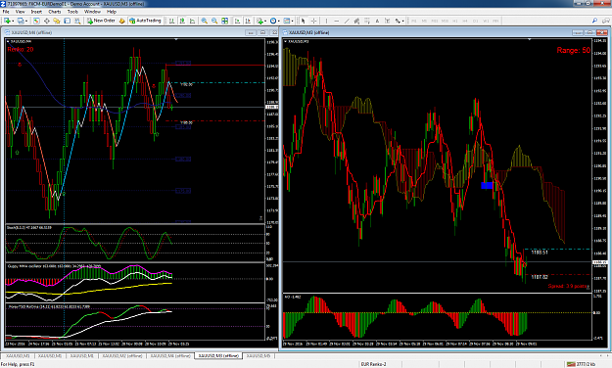
Task: Click the New Order button
Action: point(101,21)
